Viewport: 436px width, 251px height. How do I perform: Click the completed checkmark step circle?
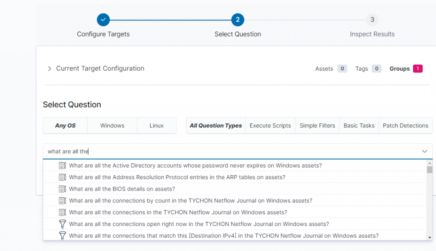[103, 20]
